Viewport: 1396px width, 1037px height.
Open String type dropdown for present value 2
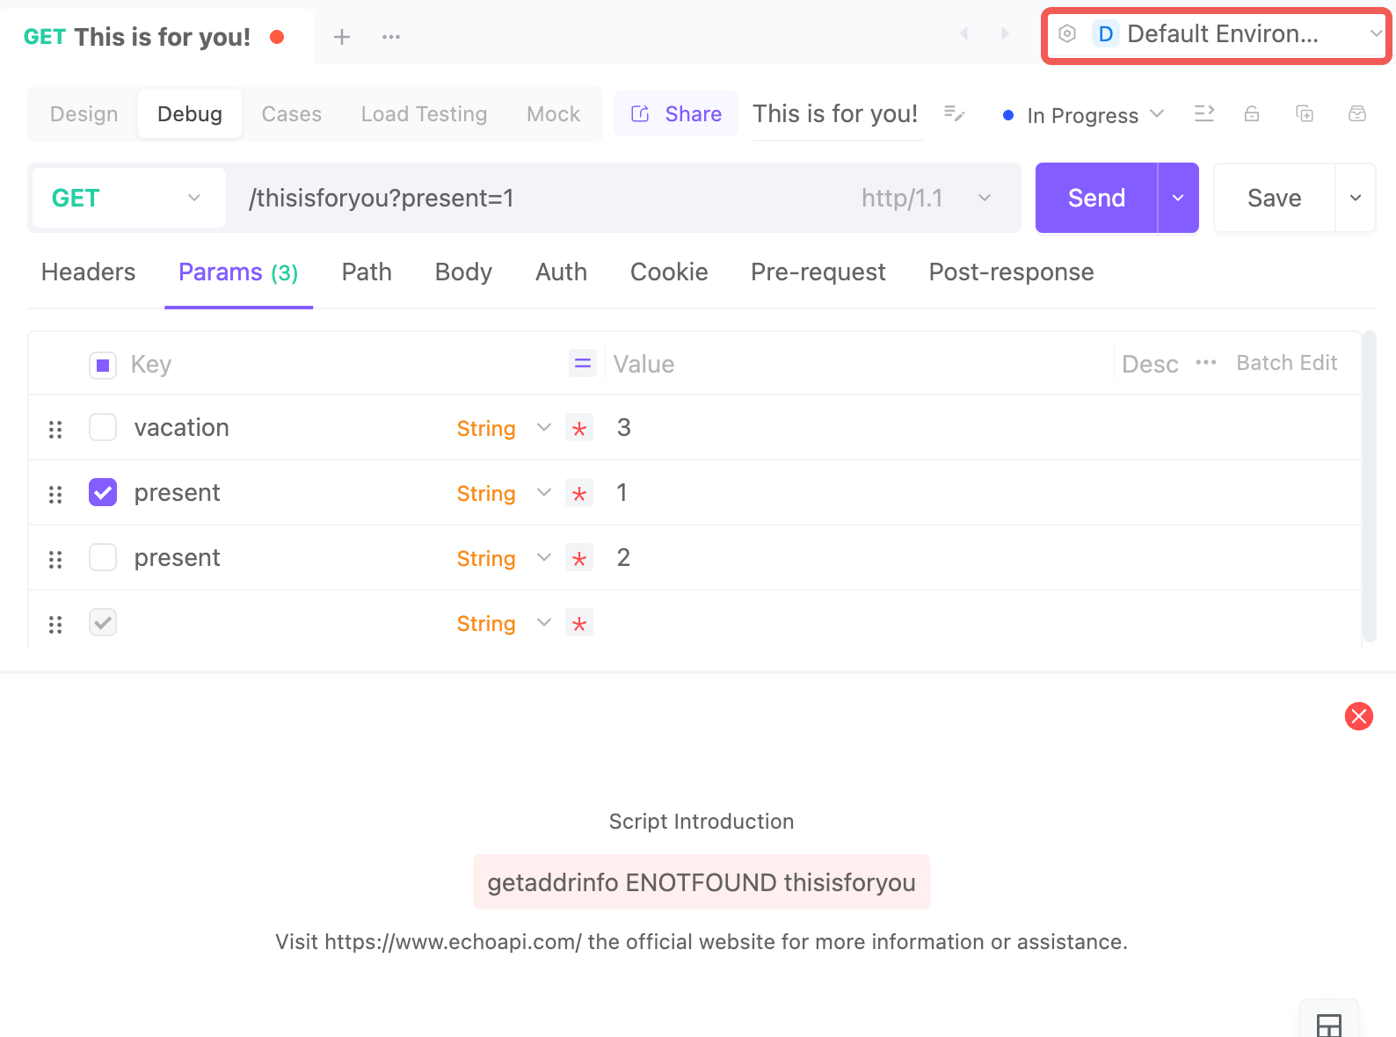(x=504, y=558)
